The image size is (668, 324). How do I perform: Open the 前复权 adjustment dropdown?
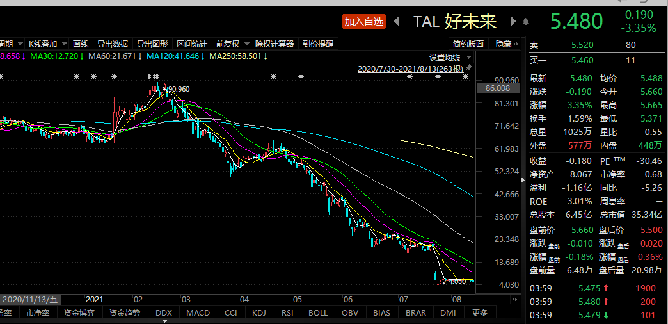(246, 44)
